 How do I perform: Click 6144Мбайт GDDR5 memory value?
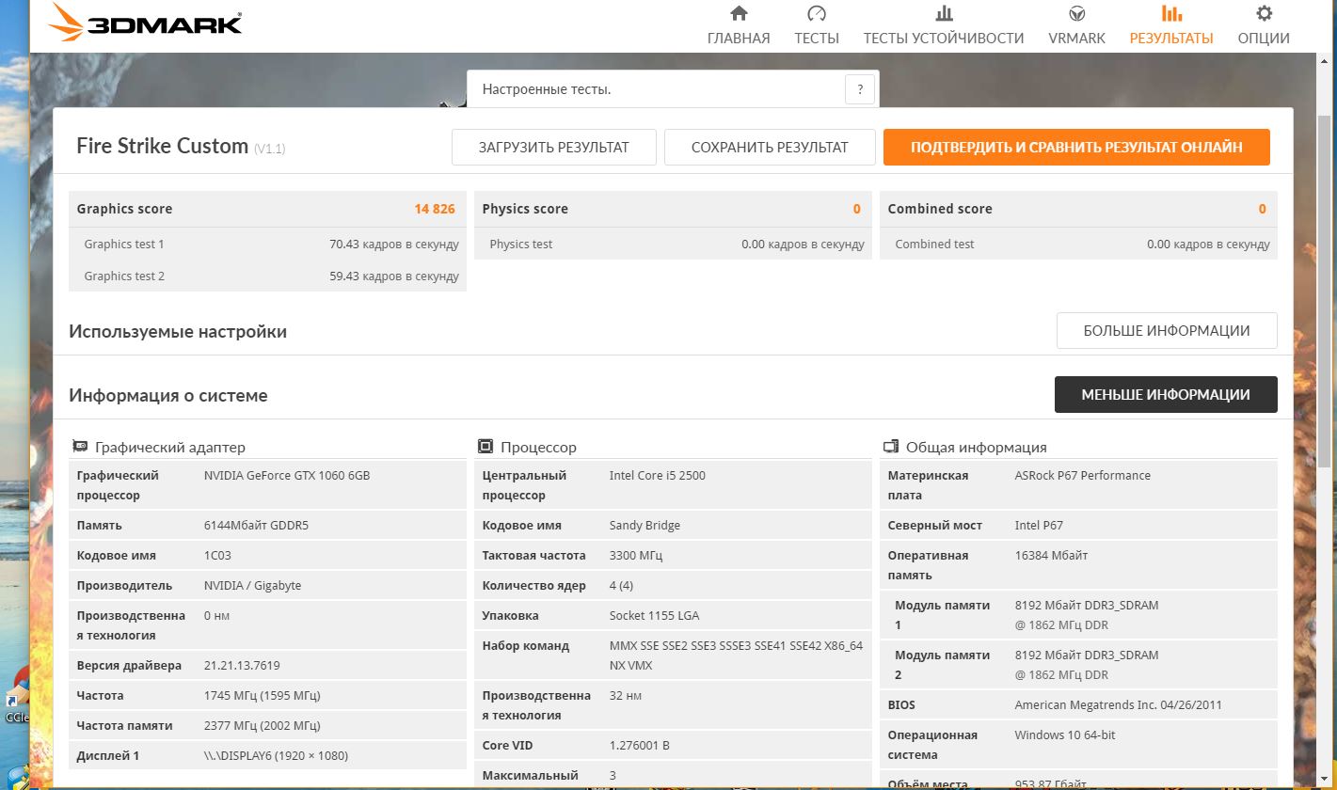[x=256, y=525]
